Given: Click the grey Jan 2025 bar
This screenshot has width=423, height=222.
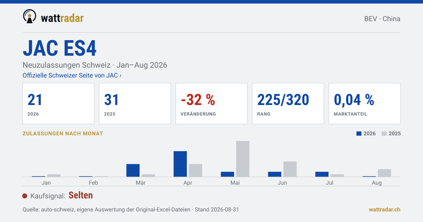Looking at the screenshot, I should pyautogui.click(x=54, y=175).
